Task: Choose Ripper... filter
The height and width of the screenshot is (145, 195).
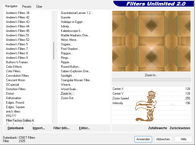Action: click(66, 62)
